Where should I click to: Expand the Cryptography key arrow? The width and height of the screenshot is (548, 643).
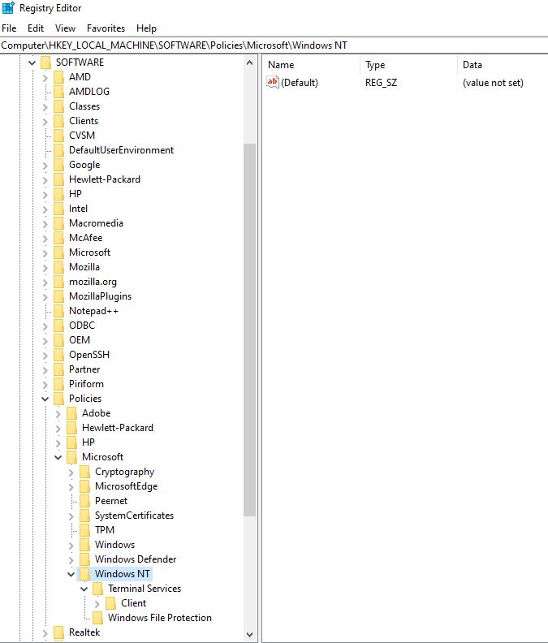71,472
